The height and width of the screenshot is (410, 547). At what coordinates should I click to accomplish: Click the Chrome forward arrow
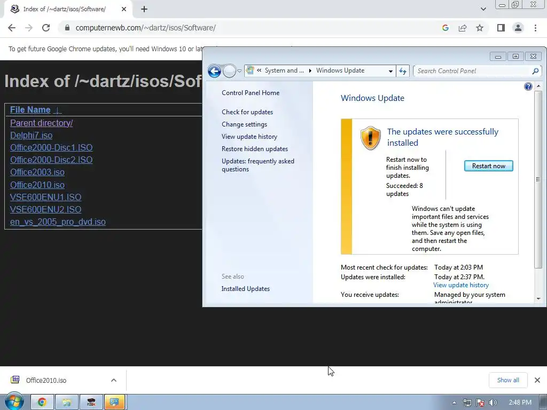click(29, 28)
